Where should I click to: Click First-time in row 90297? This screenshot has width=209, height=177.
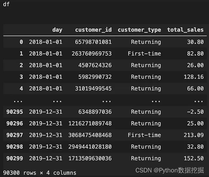144,135
